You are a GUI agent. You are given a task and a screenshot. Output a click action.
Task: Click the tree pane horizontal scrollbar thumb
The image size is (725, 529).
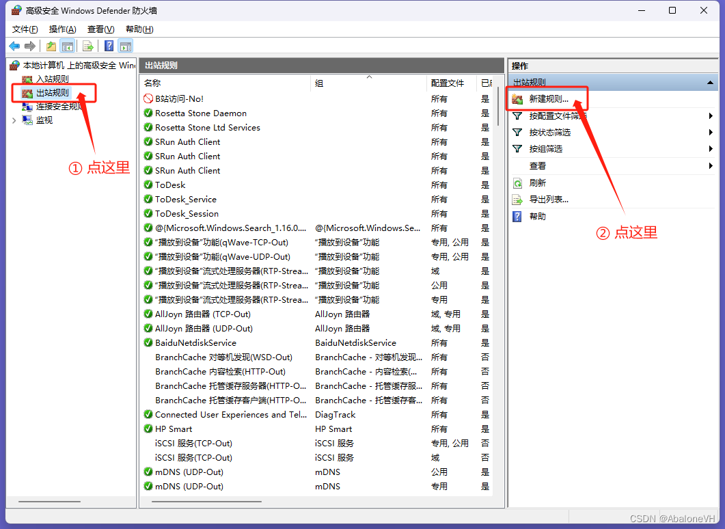(x=49, y=501)
